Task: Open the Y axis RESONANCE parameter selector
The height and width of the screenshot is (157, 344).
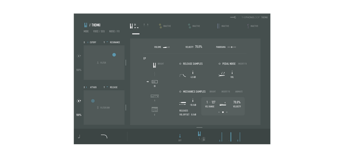Action: pos(115,42)
